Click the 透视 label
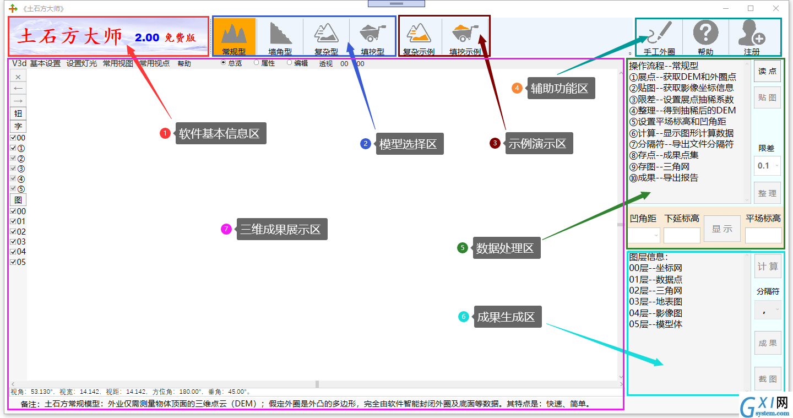 326,63
